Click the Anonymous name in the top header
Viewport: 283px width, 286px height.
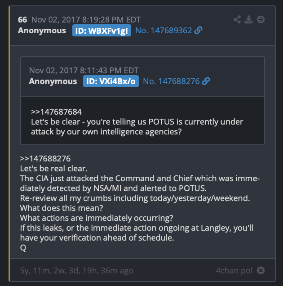point(42,31)
